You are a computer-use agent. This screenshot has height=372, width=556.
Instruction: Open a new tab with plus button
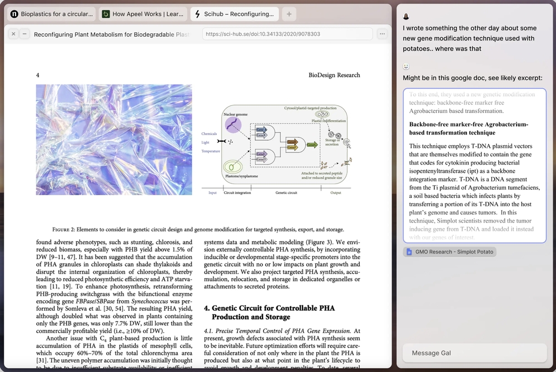(x=289, y=14)
